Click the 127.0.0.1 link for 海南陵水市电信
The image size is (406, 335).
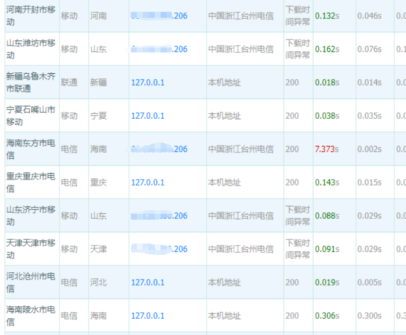[x=147, y=316]
